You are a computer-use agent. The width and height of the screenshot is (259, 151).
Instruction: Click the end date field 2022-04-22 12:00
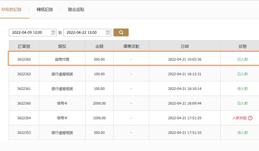pos(87,32)
